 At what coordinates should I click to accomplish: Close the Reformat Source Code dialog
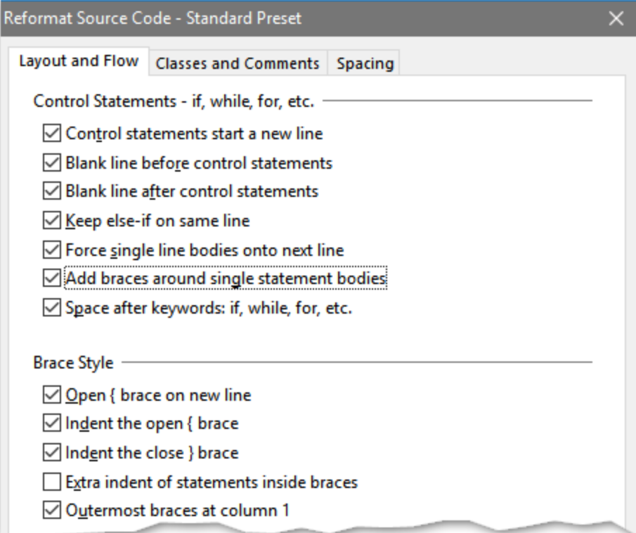coord(616,18)
